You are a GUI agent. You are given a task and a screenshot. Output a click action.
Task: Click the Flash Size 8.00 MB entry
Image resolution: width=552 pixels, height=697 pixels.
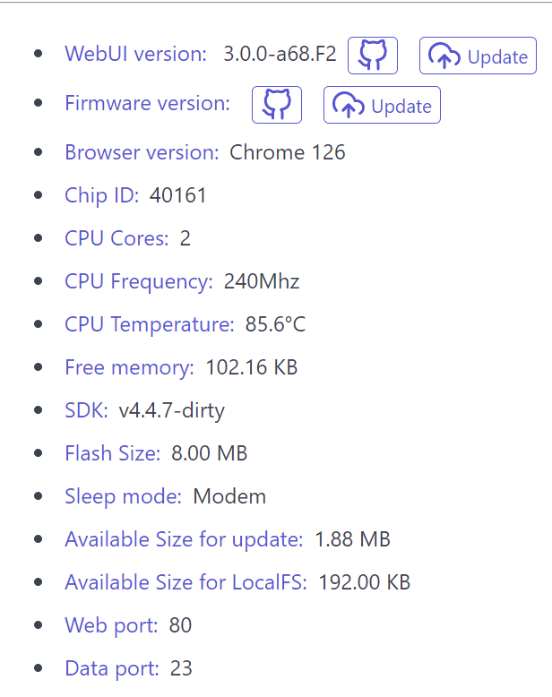click(x=156, y=453)
